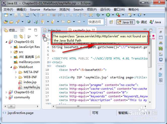Minimize the project explorer panel
This screenshot has width=167, height=124.
(30, 29)
